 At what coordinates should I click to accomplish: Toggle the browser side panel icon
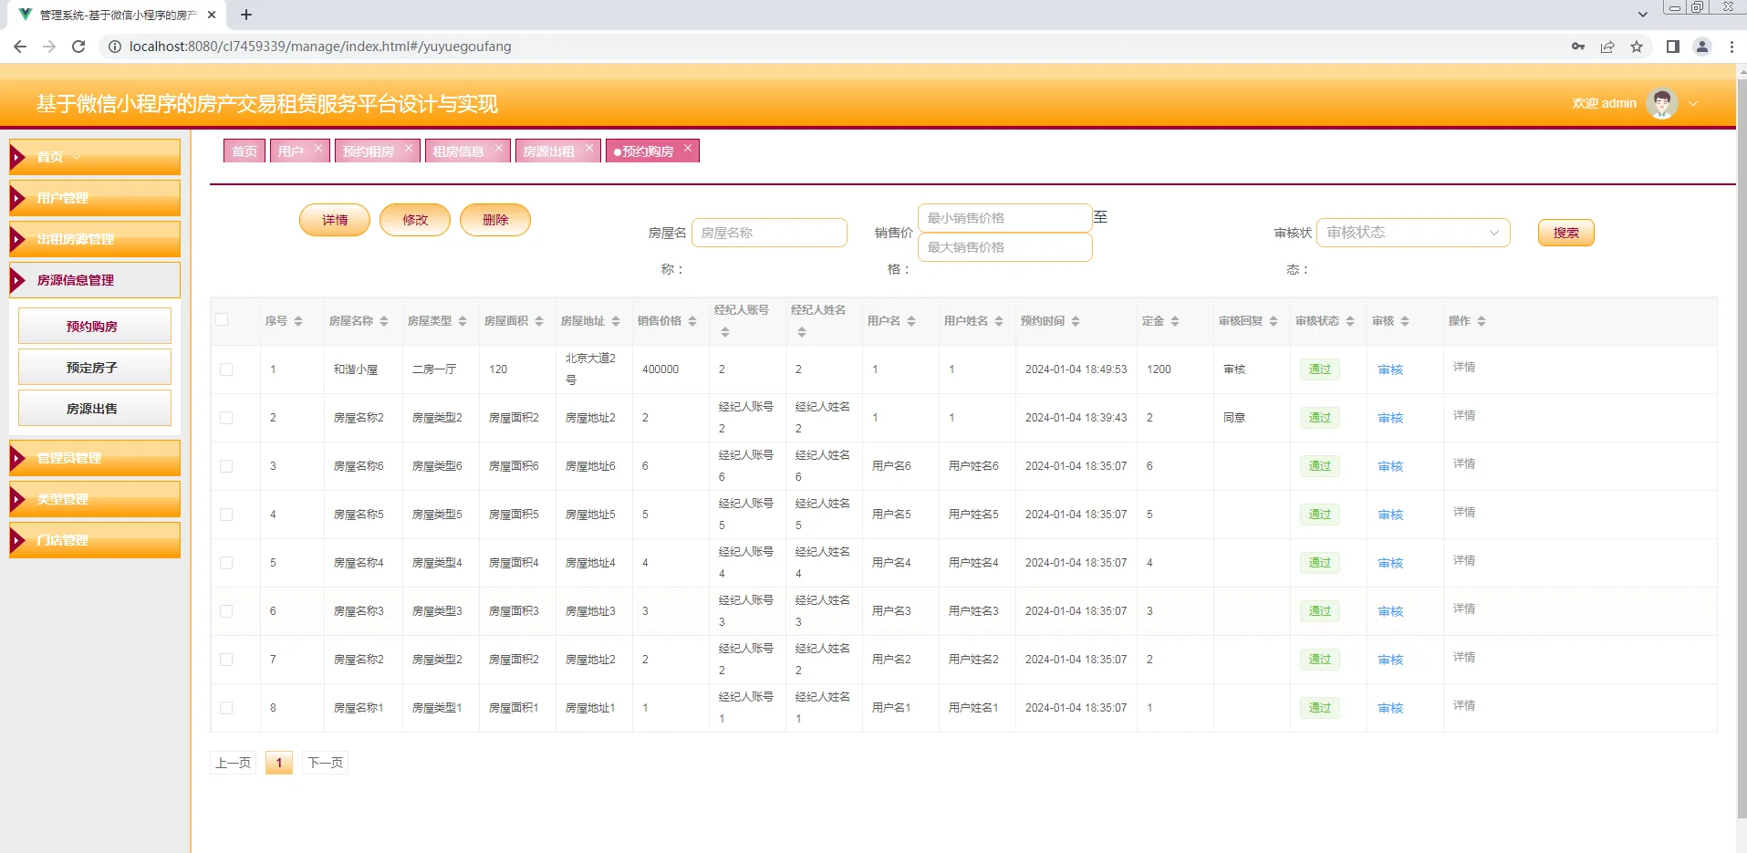coord(1673,47)
